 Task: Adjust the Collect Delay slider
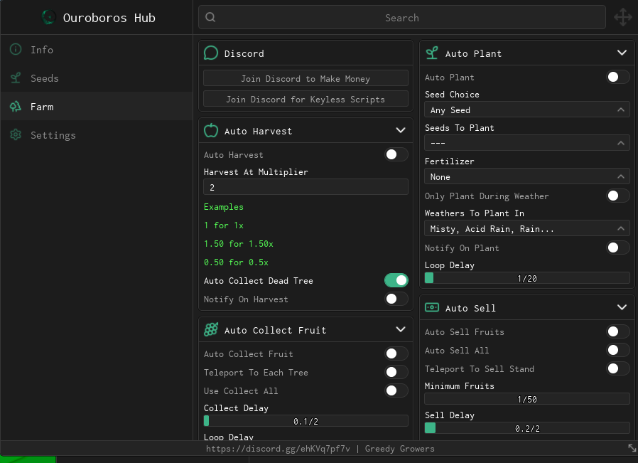pos(306,421)
